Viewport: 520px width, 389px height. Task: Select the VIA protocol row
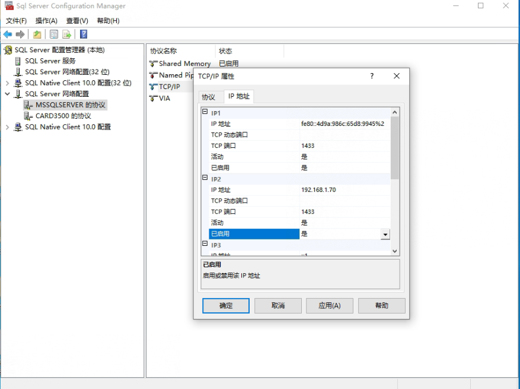[164, 99]
